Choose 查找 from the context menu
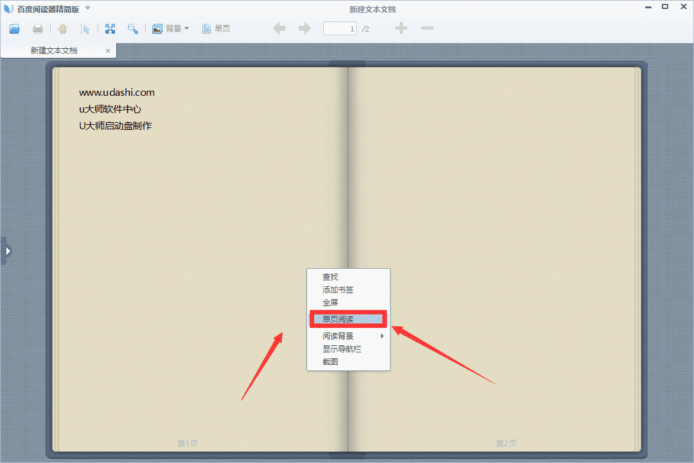This screenshot has width=694, height=463. coord(348,277)
